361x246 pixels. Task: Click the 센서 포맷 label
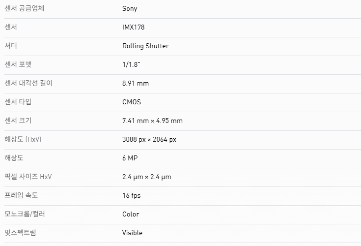[21, 64]
